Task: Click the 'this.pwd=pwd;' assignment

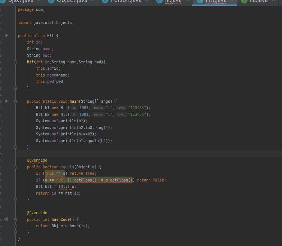Action: [50, 82]
